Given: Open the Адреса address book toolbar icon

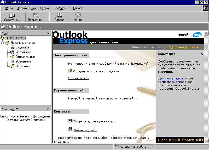Looking at the screenshot, I should click(x=60, y=15).
